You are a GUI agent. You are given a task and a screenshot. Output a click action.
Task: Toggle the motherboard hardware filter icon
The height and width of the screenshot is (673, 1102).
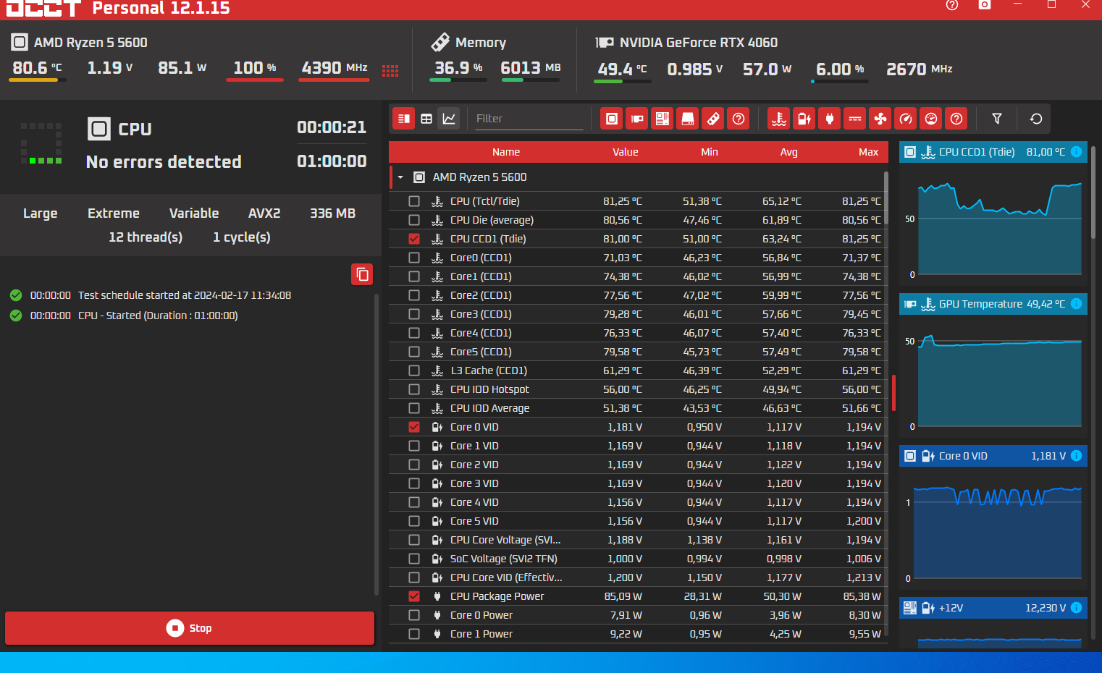coord(663,119)
